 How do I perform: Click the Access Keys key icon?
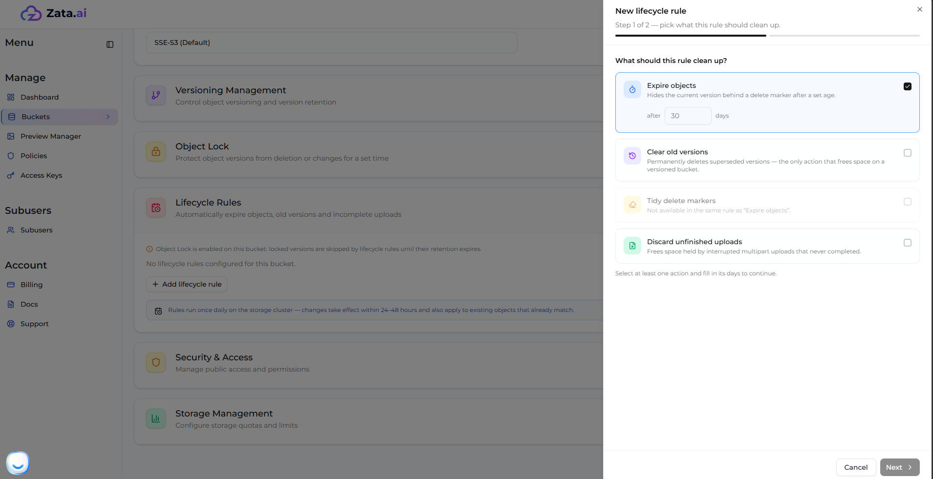pos(11,175)
